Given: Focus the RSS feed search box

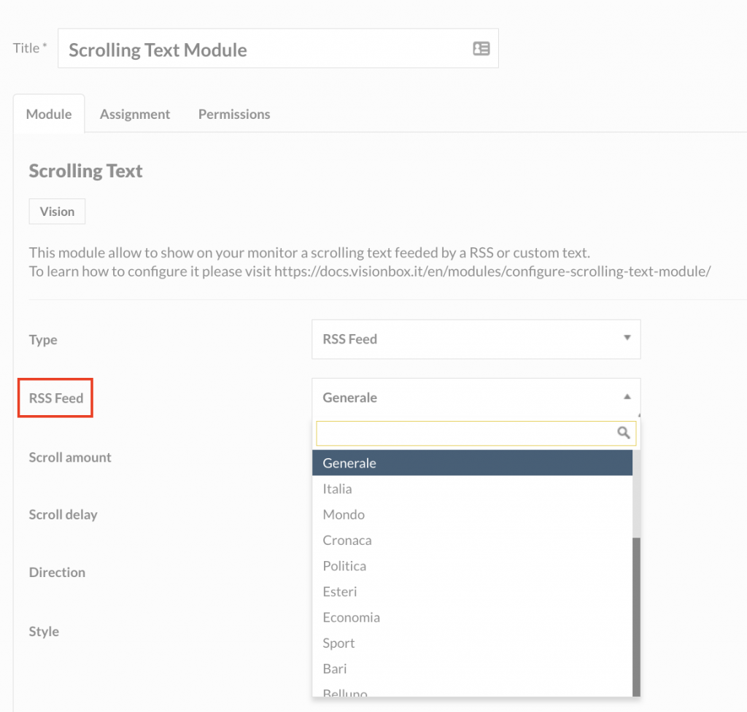Looking at the screenshot, I should pyautogui.click(x=476, y=433).
